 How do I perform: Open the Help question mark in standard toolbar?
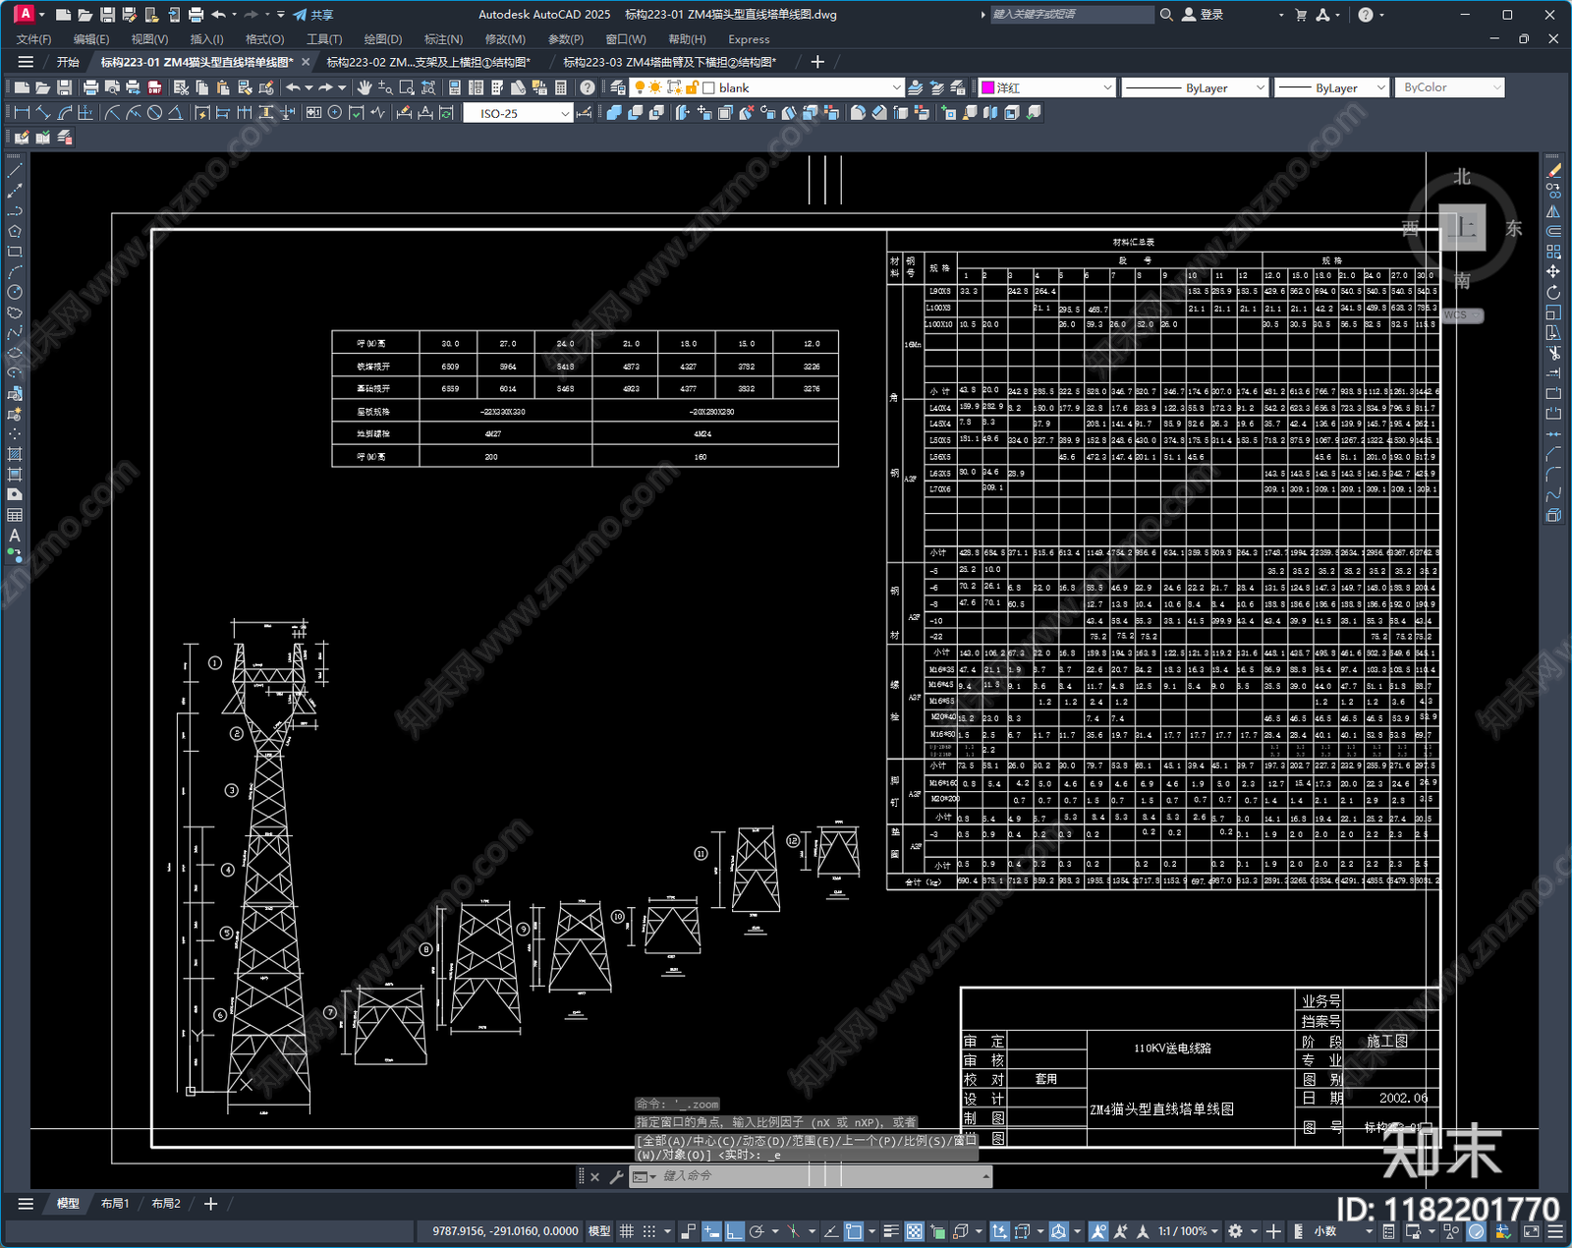588,87
